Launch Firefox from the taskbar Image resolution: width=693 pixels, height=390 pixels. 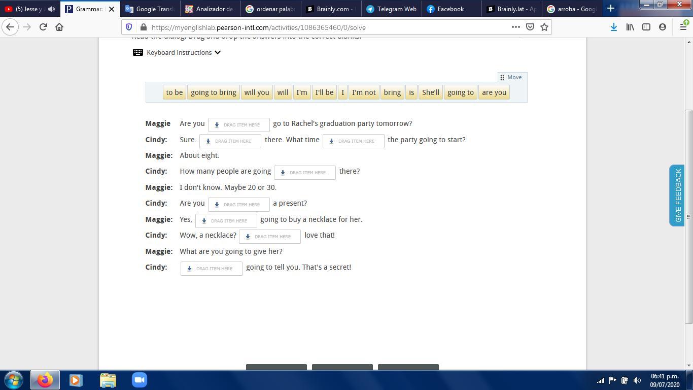tap(45, 380)
